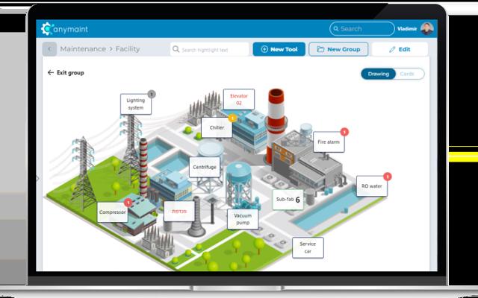Click the search highlight text field

coord(210,49)
